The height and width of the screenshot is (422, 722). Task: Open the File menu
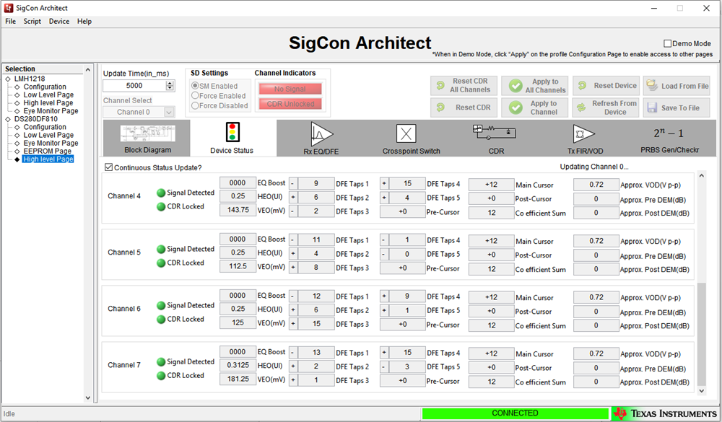tap(10, 21)
